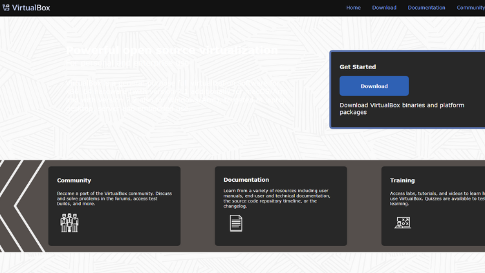The height and width of the screenshot is (273, 485).
Task: Open Documentation in the top navigation
Action: coord(426,8)
